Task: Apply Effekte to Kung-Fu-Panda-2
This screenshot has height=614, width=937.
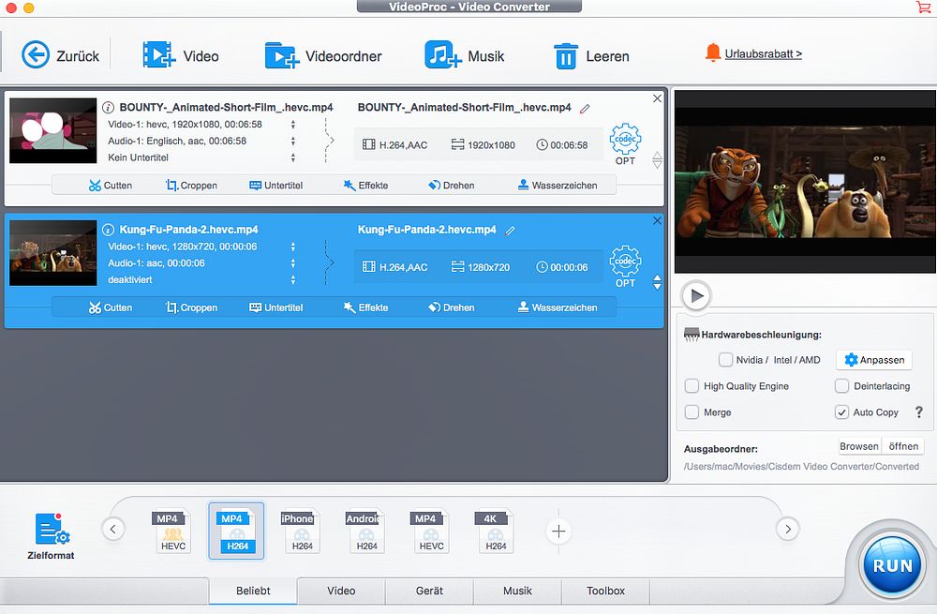Action: point(365,307)
